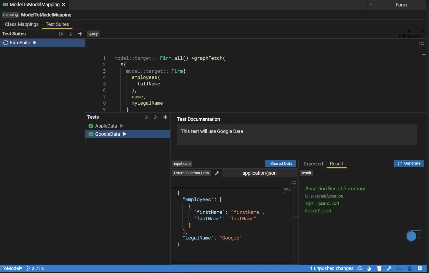Switch to the Class Mappings tab

pos(22,24)
